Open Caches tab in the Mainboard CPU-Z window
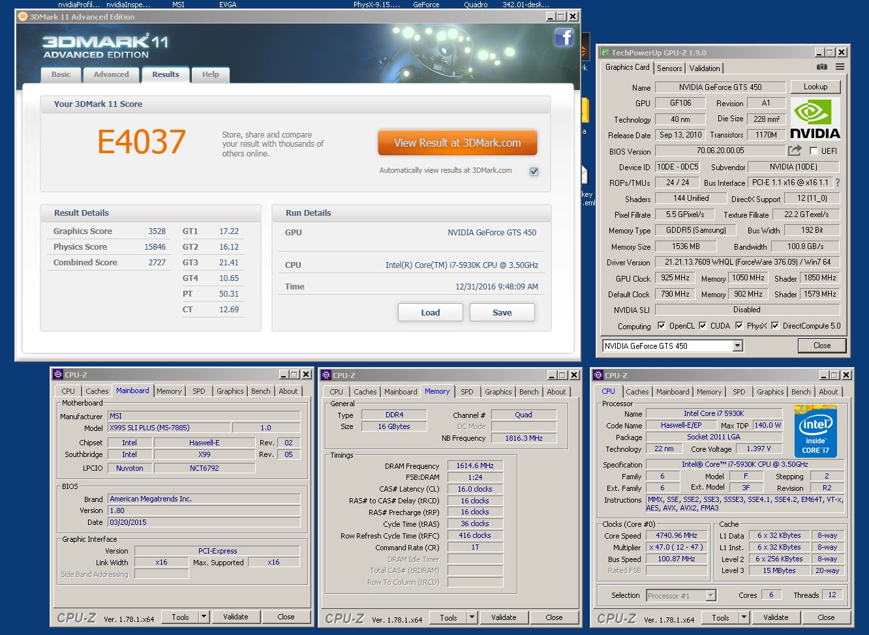 pyautogui.click(x=97, y=391)
